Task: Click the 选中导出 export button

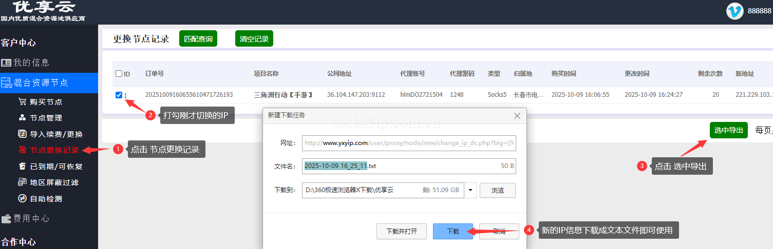Action: click(x=728, y=130)
